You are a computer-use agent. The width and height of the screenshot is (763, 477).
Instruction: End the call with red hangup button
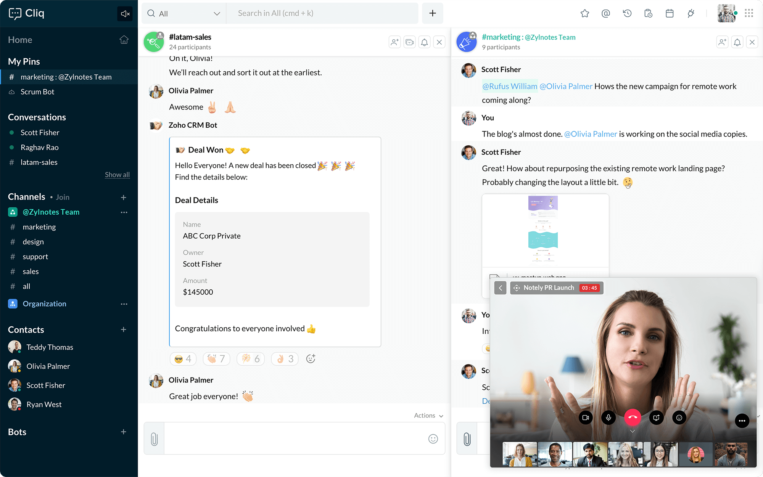[x=632, y=418]
